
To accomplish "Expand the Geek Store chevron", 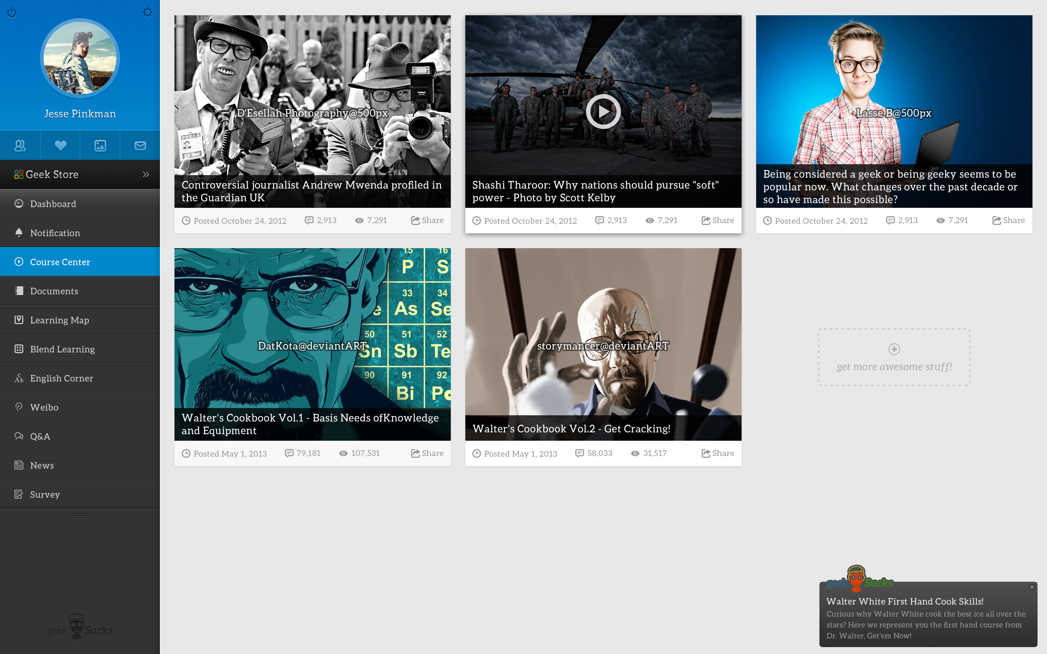I will [146, 174].
